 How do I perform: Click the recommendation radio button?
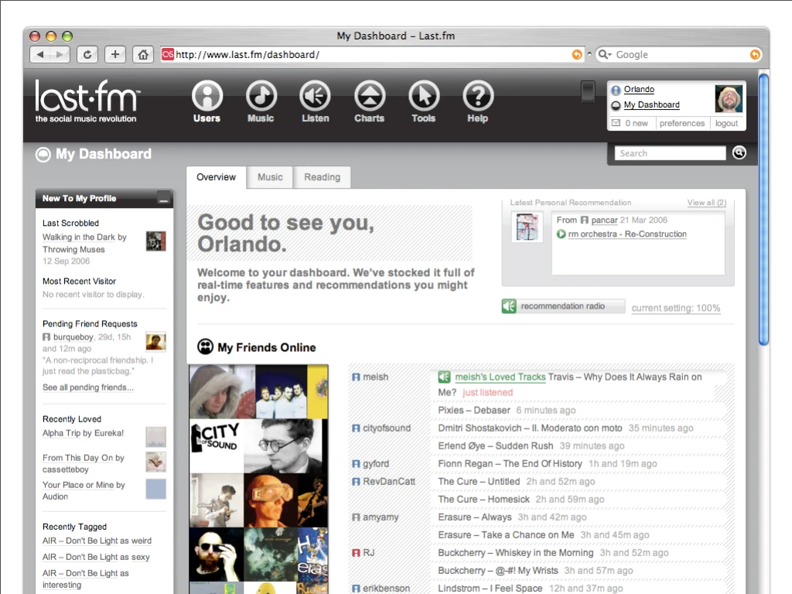(x=564, y=306)
